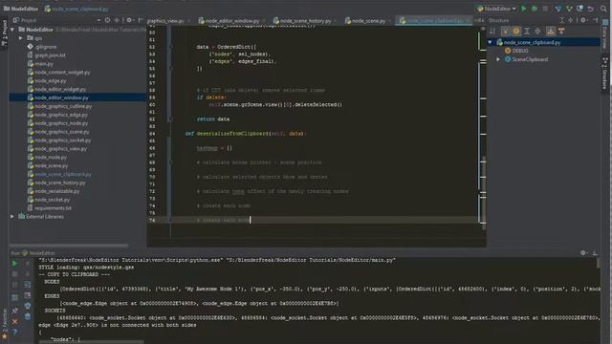Select the node_scene_clipboard.py active editor tab
Screen dimensions: 612x344
pyautogui.click(x=434, y=21)
